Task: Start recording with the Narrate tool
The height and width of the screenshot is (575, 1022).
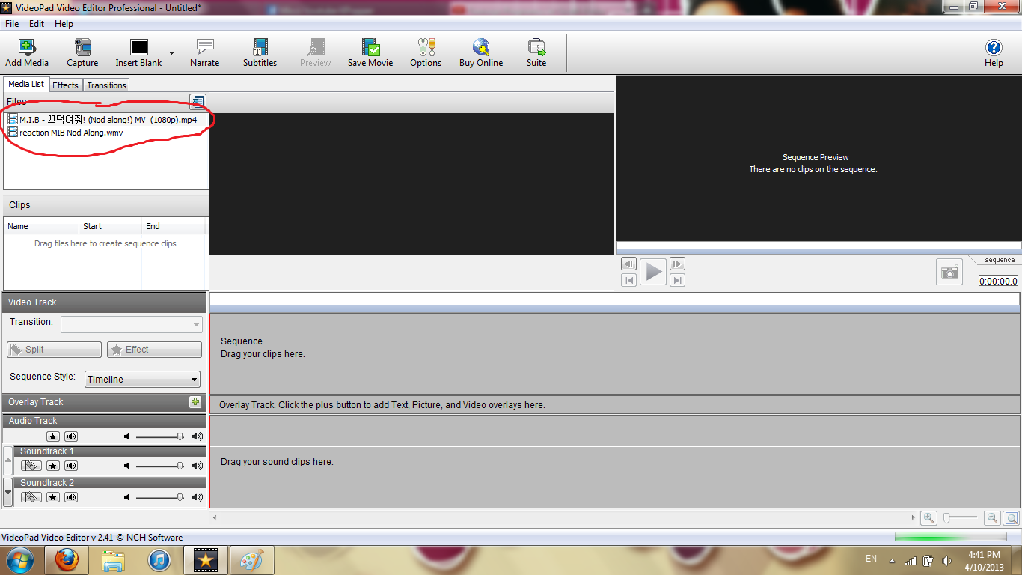Action: click(204, 53)
